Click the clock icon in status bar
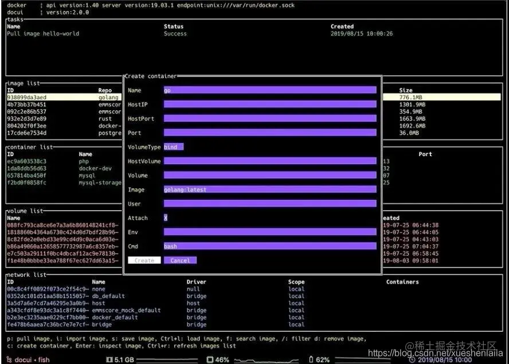Image resolution: width=509 pixels, height=364 pixels. [x=412, y=360]
